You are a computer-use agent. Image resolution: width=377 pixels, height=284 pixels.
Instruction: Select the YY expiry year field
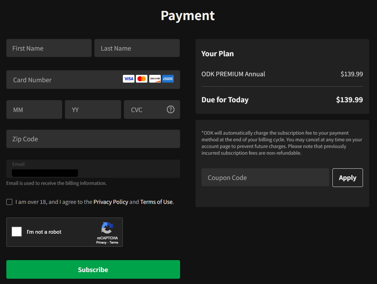point(93,110)
